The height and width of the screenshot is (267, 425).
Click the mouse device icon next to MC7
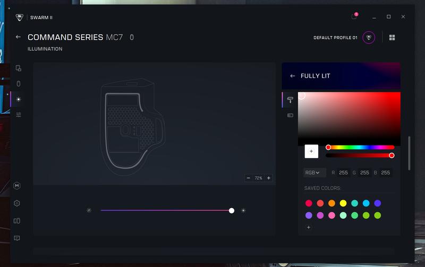pos(132,37)
